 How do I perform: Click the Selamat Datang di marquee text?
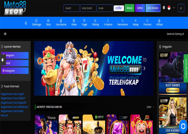tap(175, 34)
